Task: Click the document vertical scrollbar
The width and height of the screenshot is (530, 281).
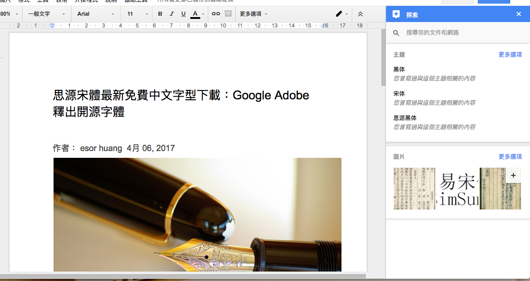Action: [383, 58]
